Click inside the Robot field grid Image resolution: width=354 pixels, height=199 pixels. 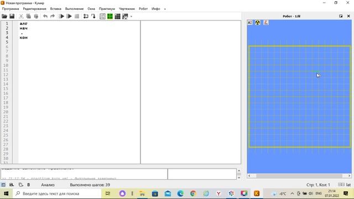pyautogui.click(x=300, y=97)
